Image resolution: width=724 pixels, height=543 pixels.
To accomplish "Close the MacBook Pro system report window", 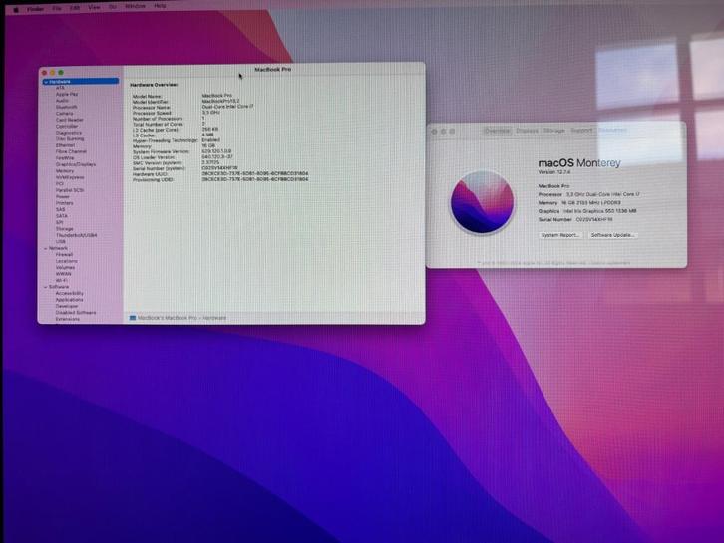I will click(x=44, y=72).
